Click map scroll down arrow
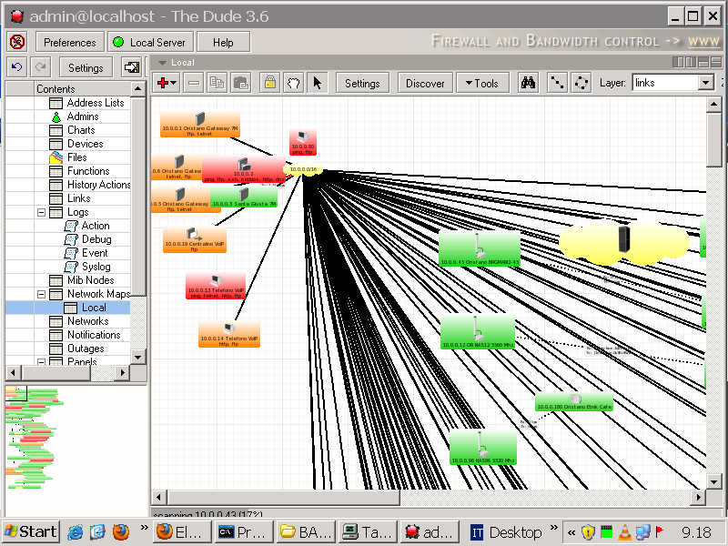Image resolution: width=728 pixels, height=546 pixels. pos(713,481)
